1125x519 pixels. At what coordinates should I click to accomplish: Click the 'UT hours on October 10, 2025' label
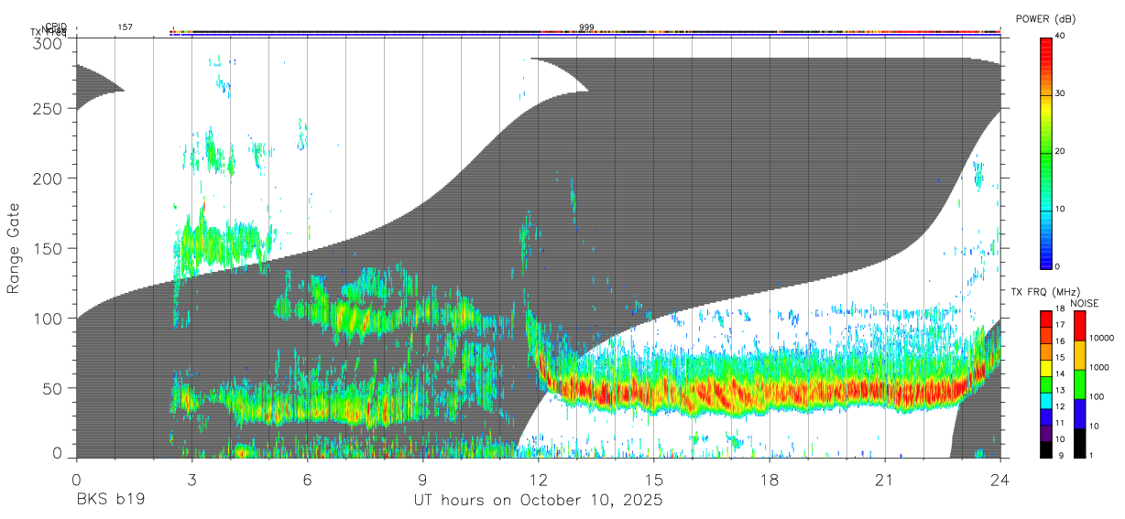tap(539, 501)
